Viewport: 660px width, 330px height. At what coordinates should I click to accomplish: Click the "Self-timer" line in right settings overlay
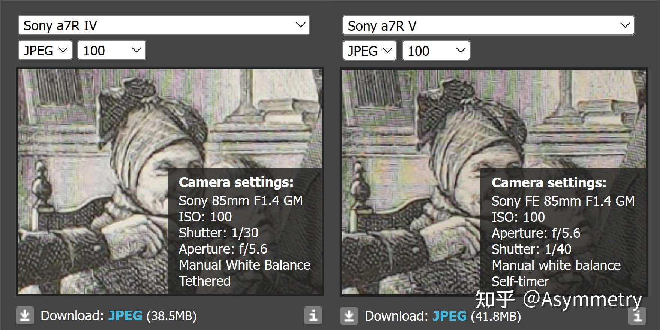tap(520, 281)
